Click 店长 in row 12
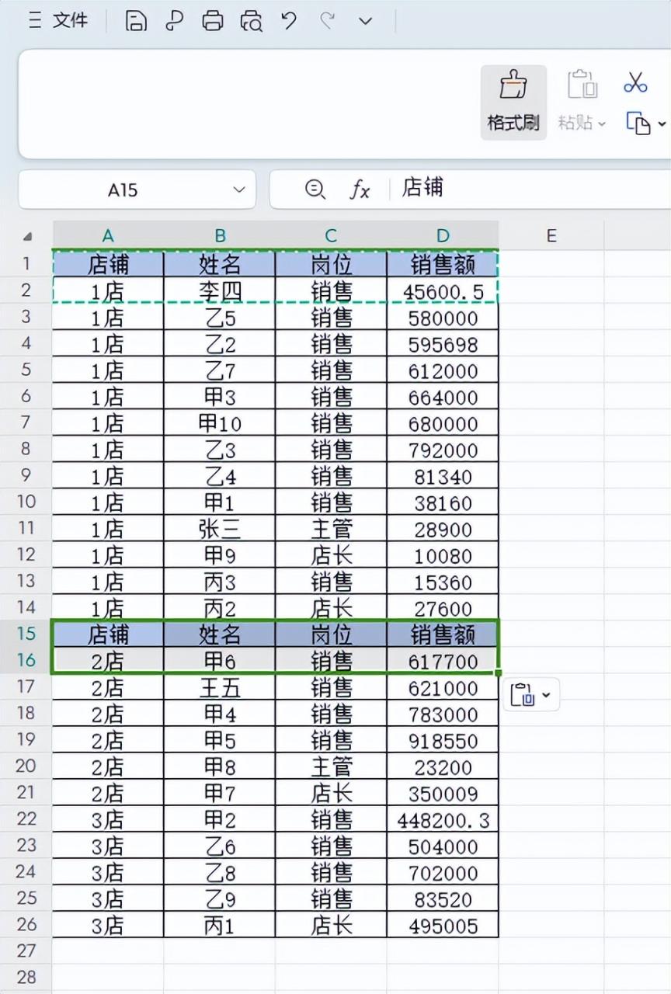This screenshot has width=671, height=994. point(331,556)
